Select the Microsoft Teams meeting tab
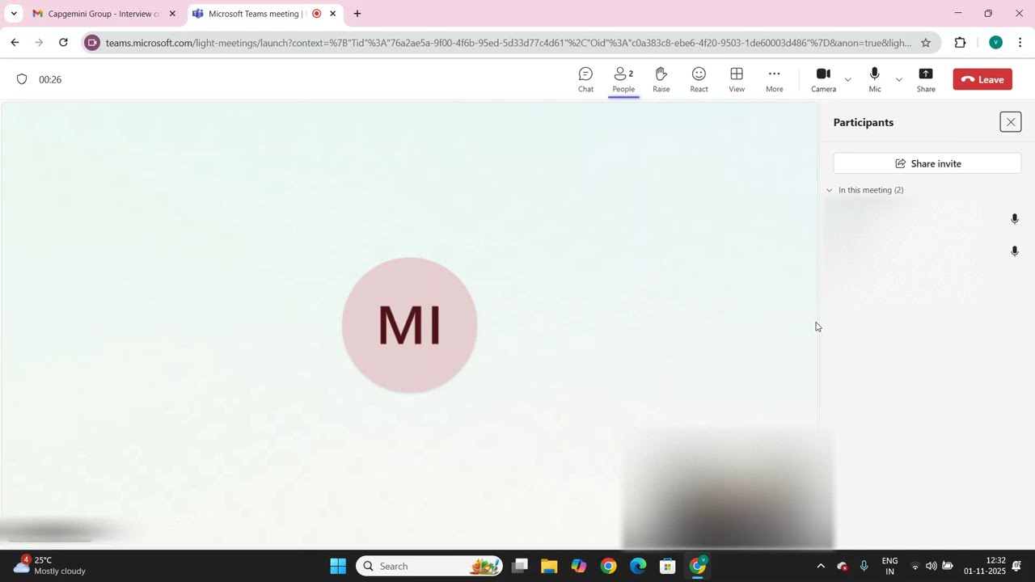The width and height of the screenshot is (1035, 582). [x=254, y=14]
